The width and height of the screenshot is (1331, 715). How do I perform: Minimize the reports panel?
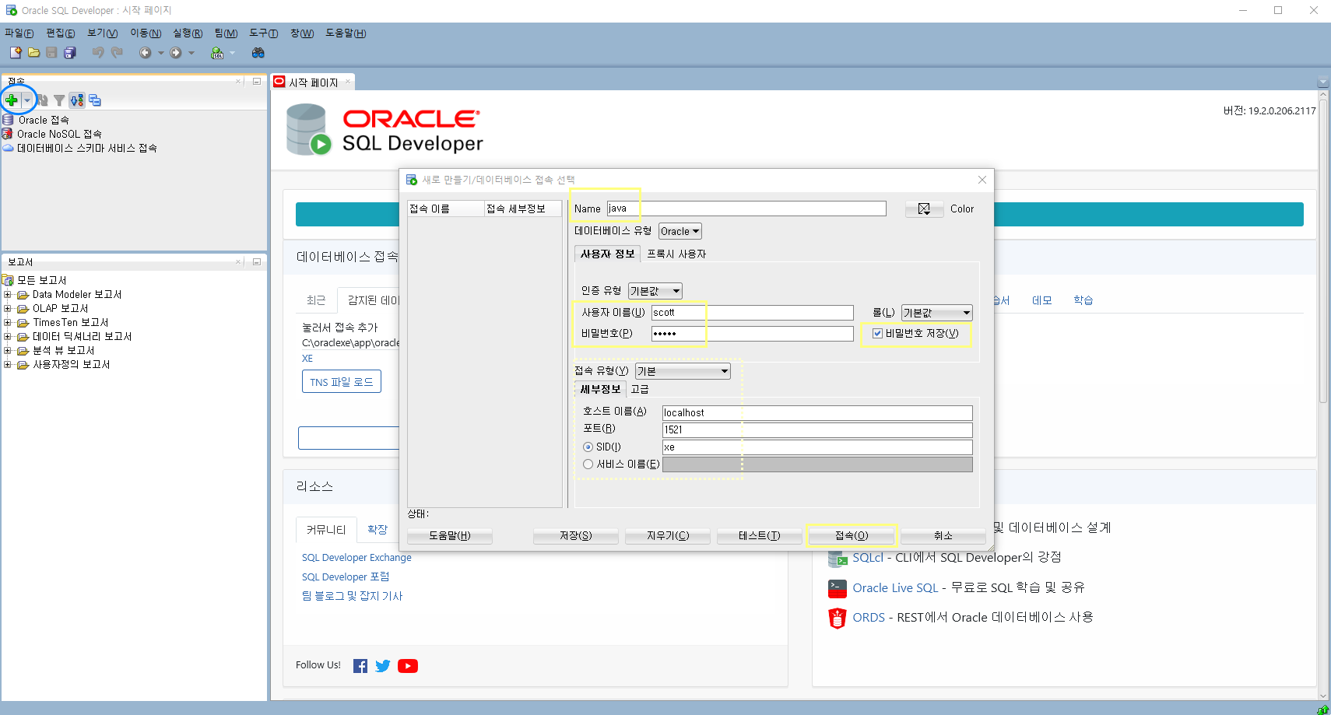click(257, 261)
